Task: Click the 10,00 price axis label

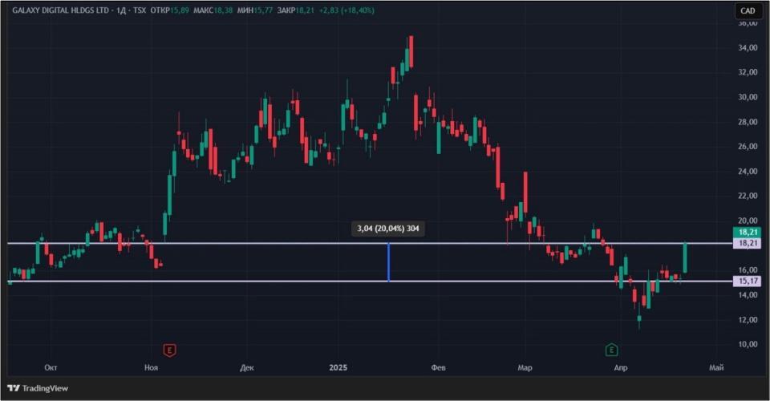Action: pos(748,344)
